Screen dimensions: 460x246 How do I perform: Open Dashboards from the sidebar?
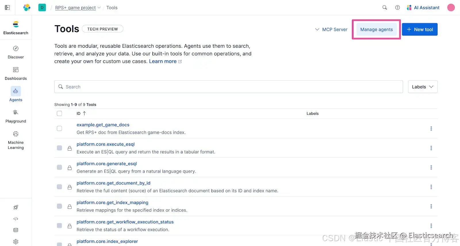16,74
